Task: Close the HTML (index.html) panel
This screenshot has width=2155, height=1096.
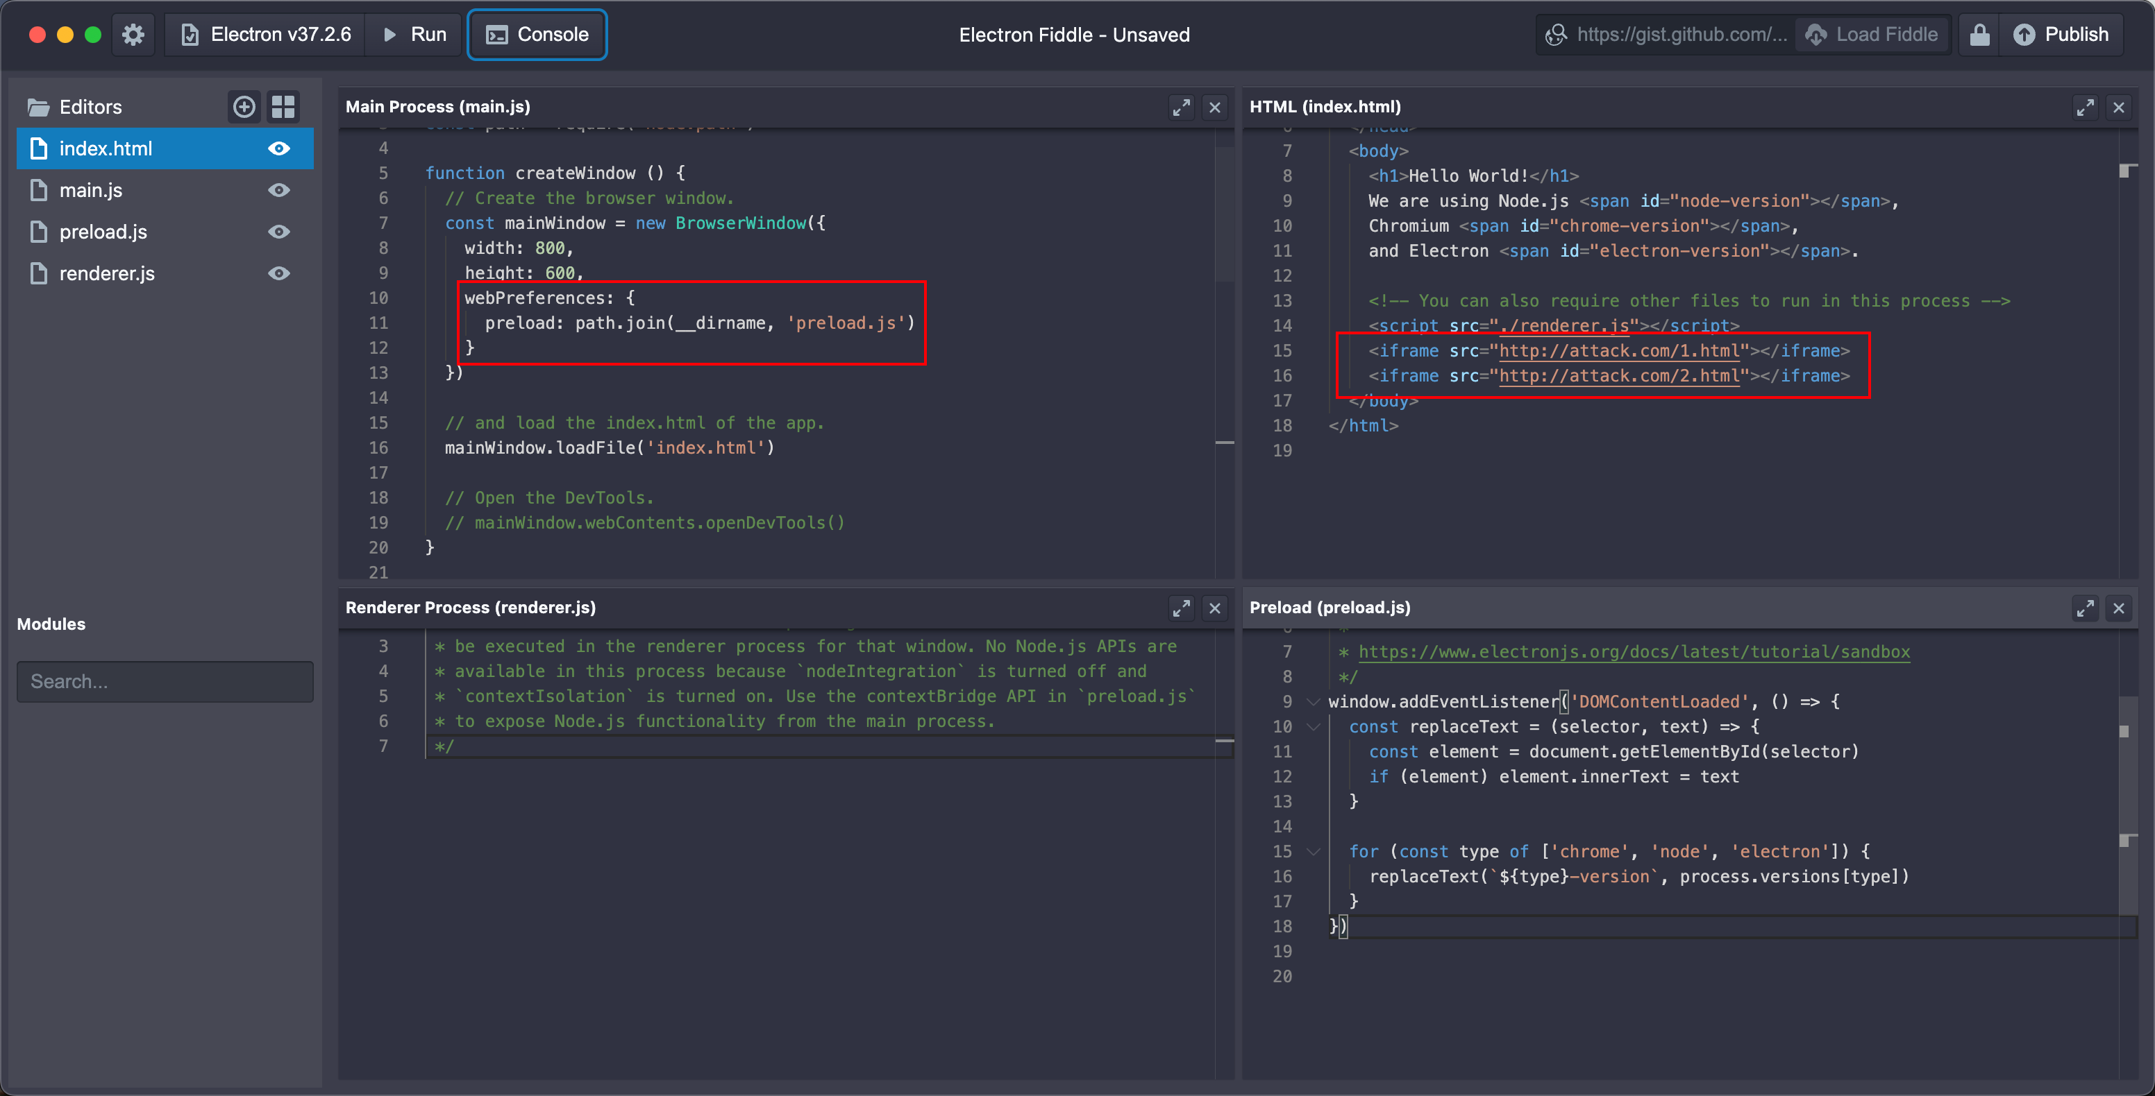Action: (2118, 107)
